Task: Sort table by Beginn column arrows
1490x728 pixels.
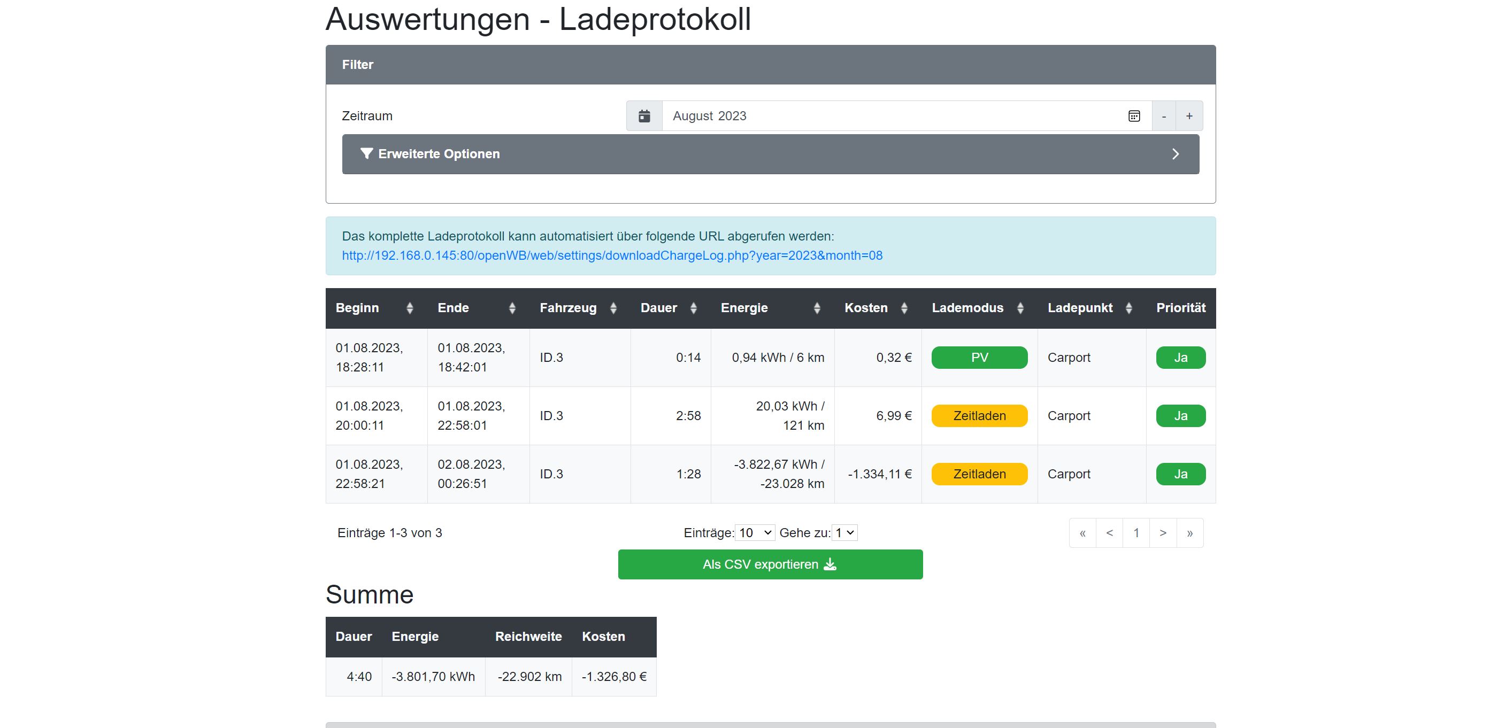Action: tap(410, 308)
